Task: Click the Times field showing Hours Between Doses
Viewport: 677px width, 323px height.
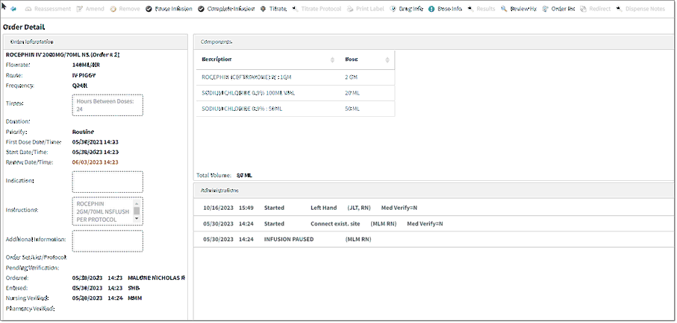Action: coord(107,105)
